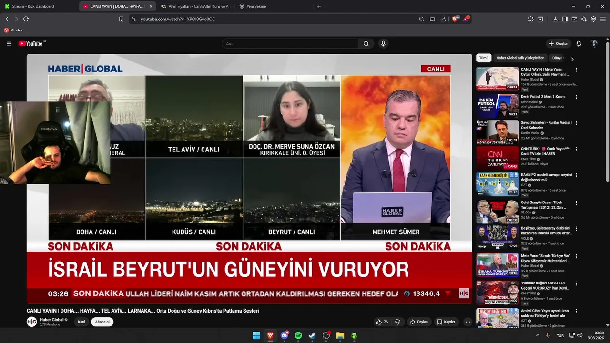Close the CANLI YAYIN YouTube tab
Image resolution: width=610 pixels, height=343 pixels.
coord(151,6)
